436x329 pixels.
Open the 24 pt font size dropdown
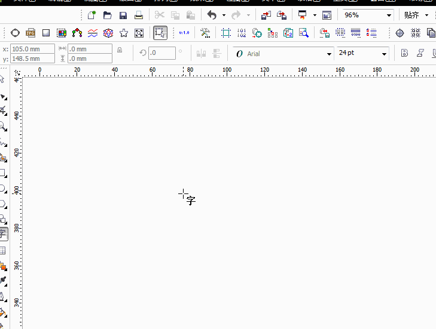coord(385,54)
